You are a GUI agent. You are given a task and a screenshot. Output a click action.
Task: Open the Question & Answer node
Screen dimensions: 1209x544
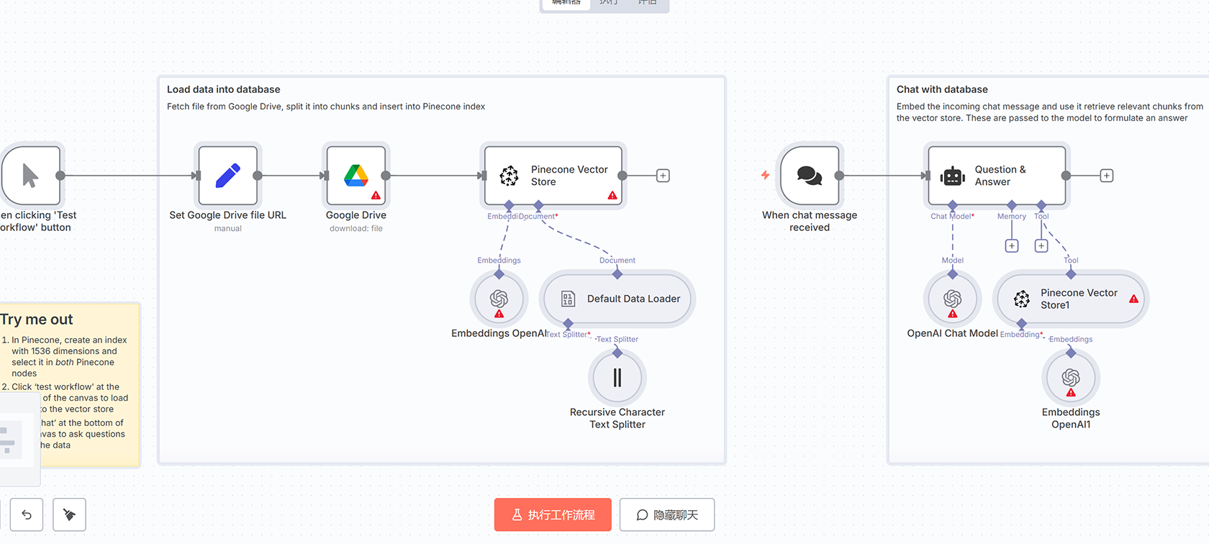point(997,176)
